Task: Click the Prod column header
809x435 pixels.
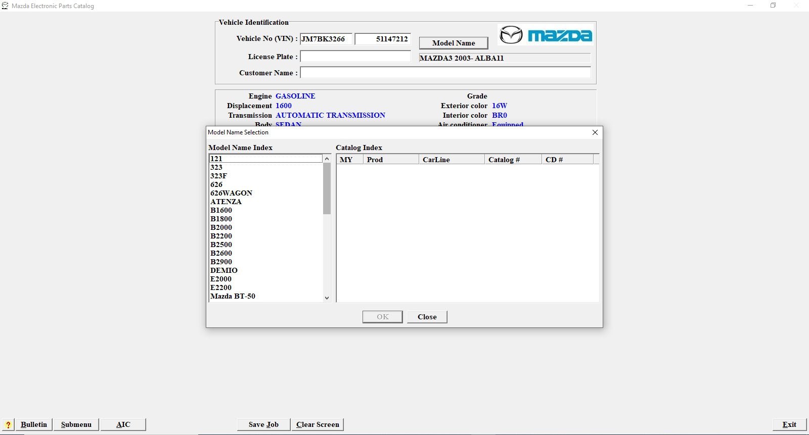Action: (x=391, y=160)
